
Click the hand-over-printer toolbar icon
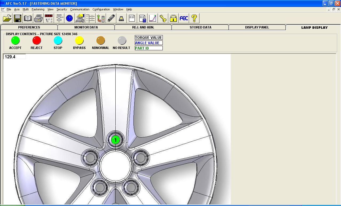(80, 18)
